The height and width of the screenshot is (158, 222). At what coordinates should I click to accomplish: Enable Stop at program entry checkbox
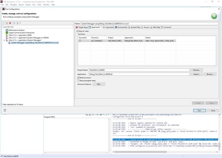pos(79,81)
